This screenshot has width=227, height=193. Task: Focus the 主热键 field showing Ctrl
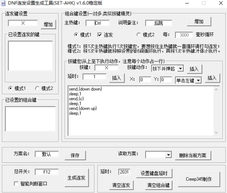point(98,23)
